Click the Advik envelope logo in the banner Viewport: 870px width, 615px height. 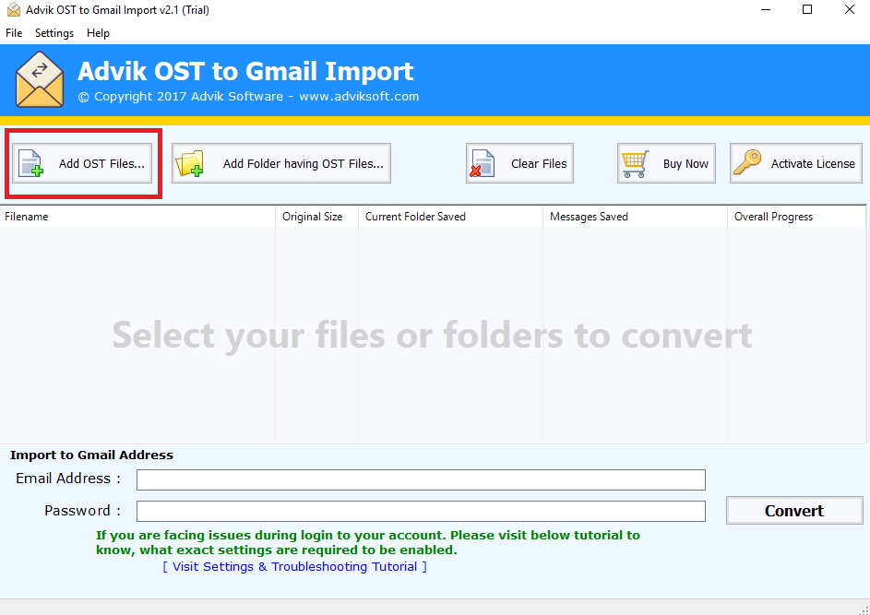(40, 80)
